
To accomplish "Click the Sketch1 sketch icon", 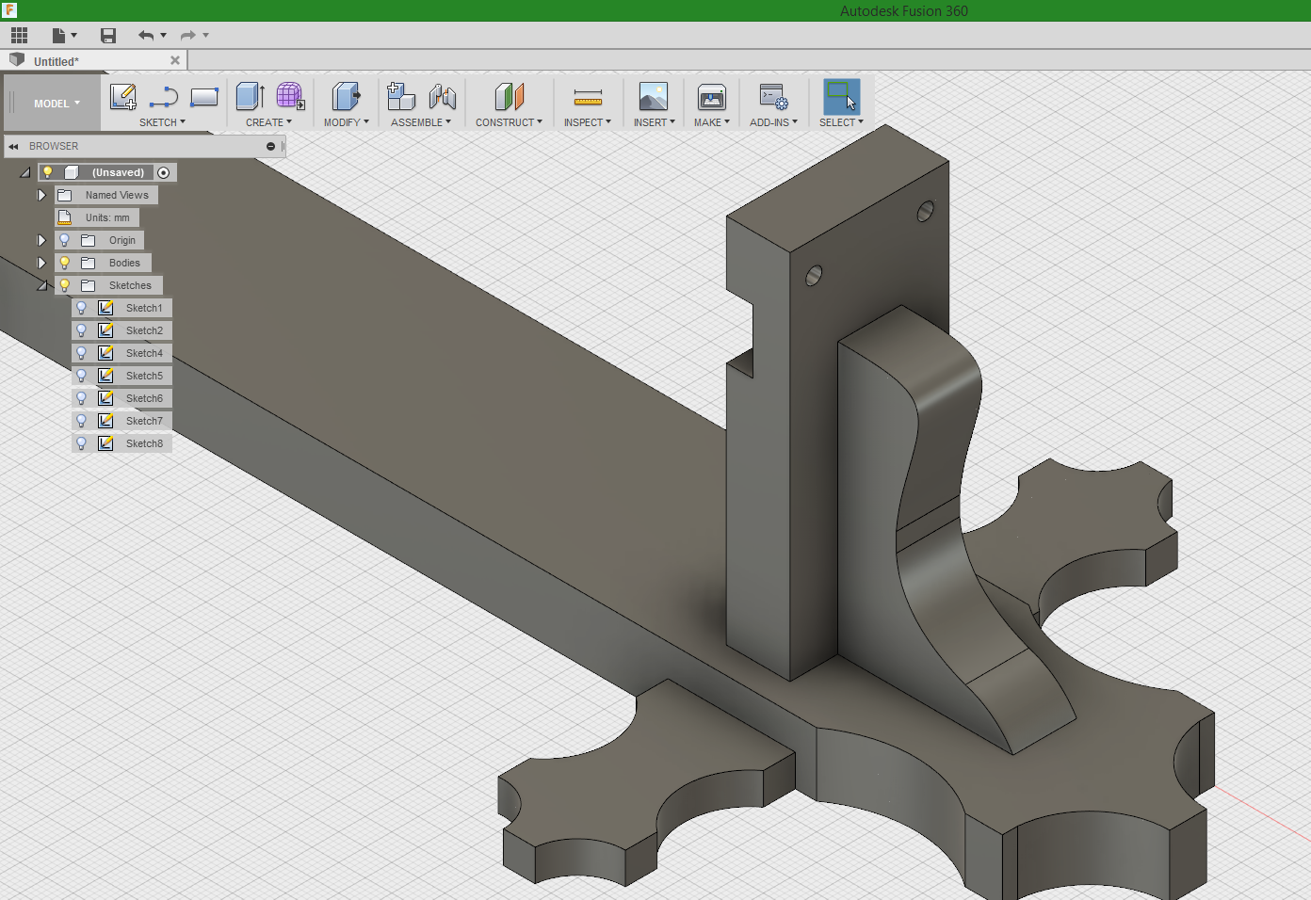I will [105, 308].
